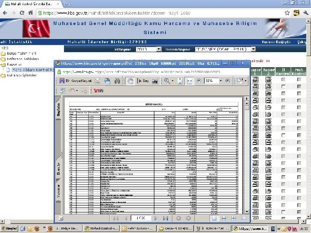Uncheck Muh Kontrol checkbox in ninth row

tap(299, 135)
